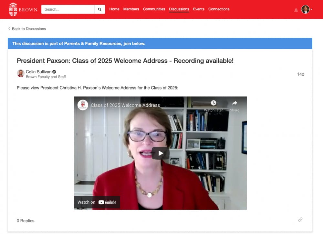Open the Members menu item
The width and height of the screenshot is (323, 234).
pos(131,9)
